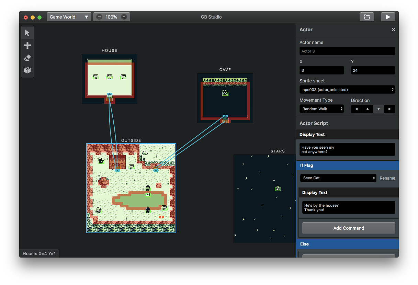418x285 pixels.
Task: Select the arrow pointer tool
Action: (x=27, y=33)
